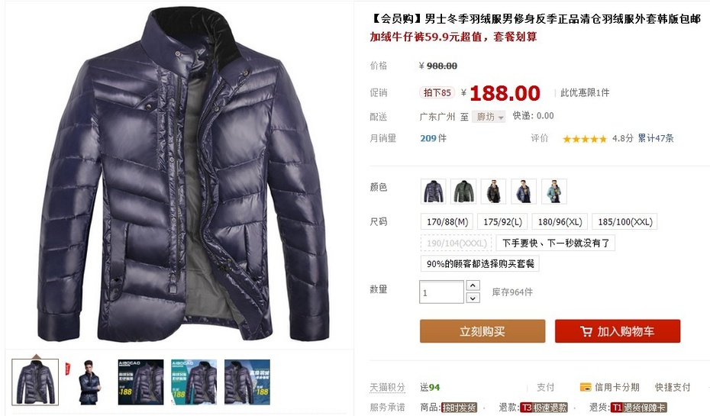Select the navy blue jacket color swatch
The height and width of the screenshot is (416, 710).
(x=434, y=192)
